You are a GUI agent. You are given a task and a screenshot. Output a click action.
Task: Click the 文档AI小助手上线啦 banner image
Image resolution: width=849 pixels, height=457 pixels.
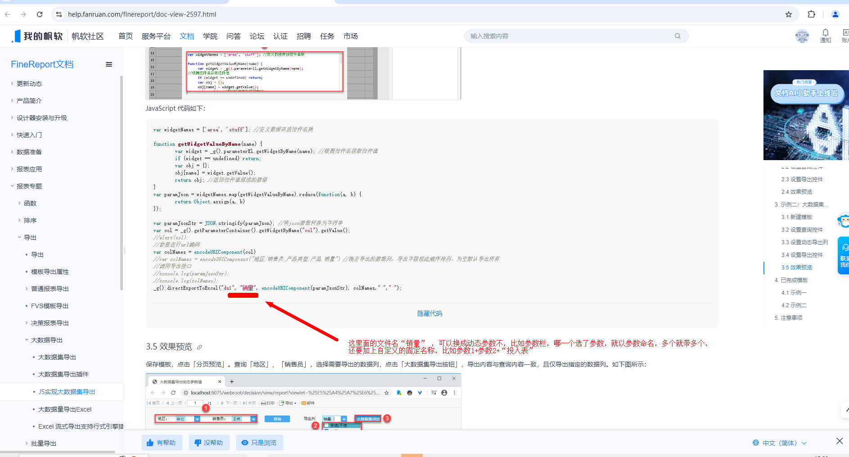(x=806, y=115)
